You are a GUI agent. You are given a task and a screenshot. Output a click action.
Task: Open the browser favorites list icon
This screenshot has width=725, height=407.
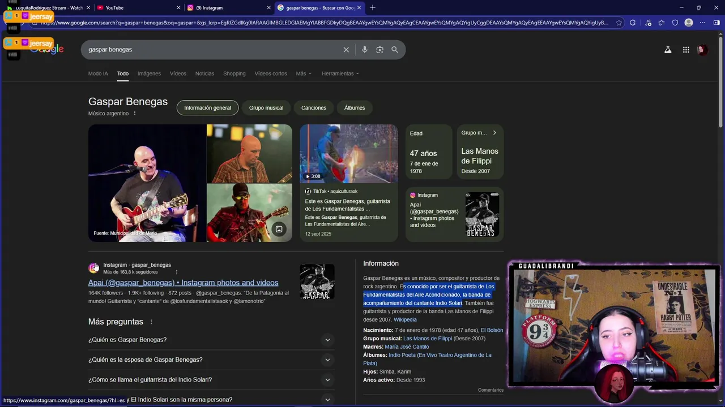[661, 23]
